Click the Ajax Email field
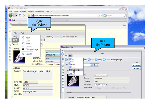Image resolution: width=151 pixels, height=106 pixels. point(38,92)
